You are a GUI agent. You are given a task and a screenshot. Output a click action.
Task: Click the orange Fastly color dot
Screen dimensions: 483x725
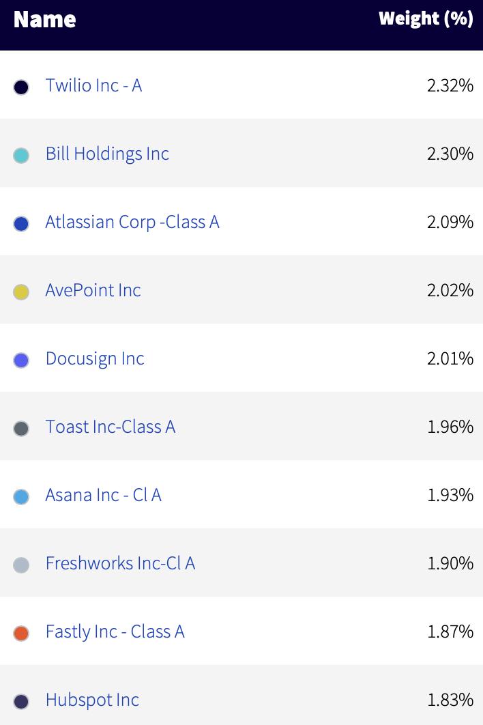(x=21, y=633)
